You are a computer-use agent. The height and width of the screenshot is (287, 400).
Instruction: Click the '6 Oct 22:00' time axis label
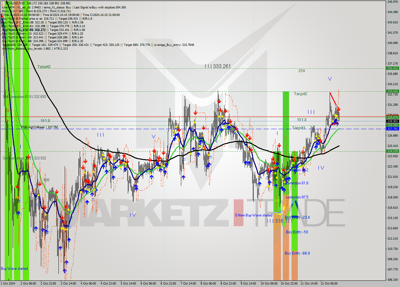(x=168, y=284)
